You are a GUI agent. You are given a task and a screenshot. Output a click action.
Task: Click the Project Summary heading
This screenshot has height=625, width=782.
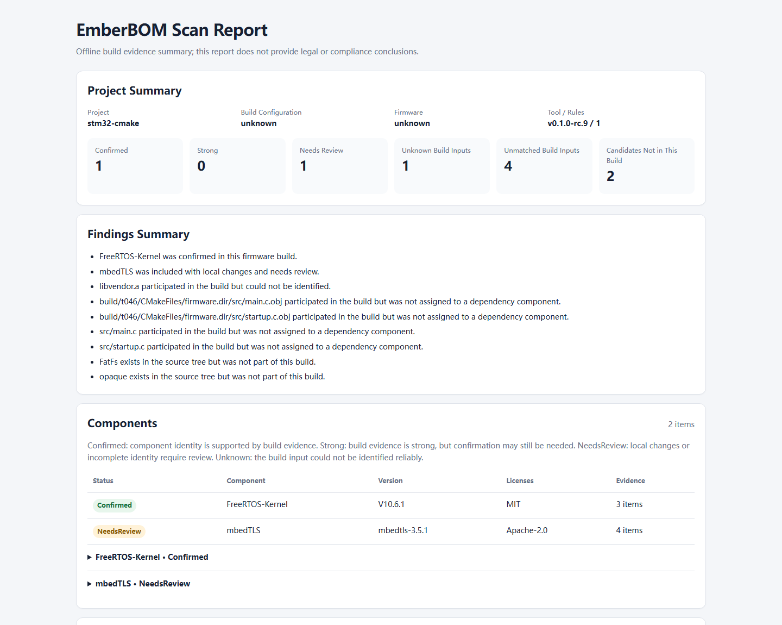point(135,91)
